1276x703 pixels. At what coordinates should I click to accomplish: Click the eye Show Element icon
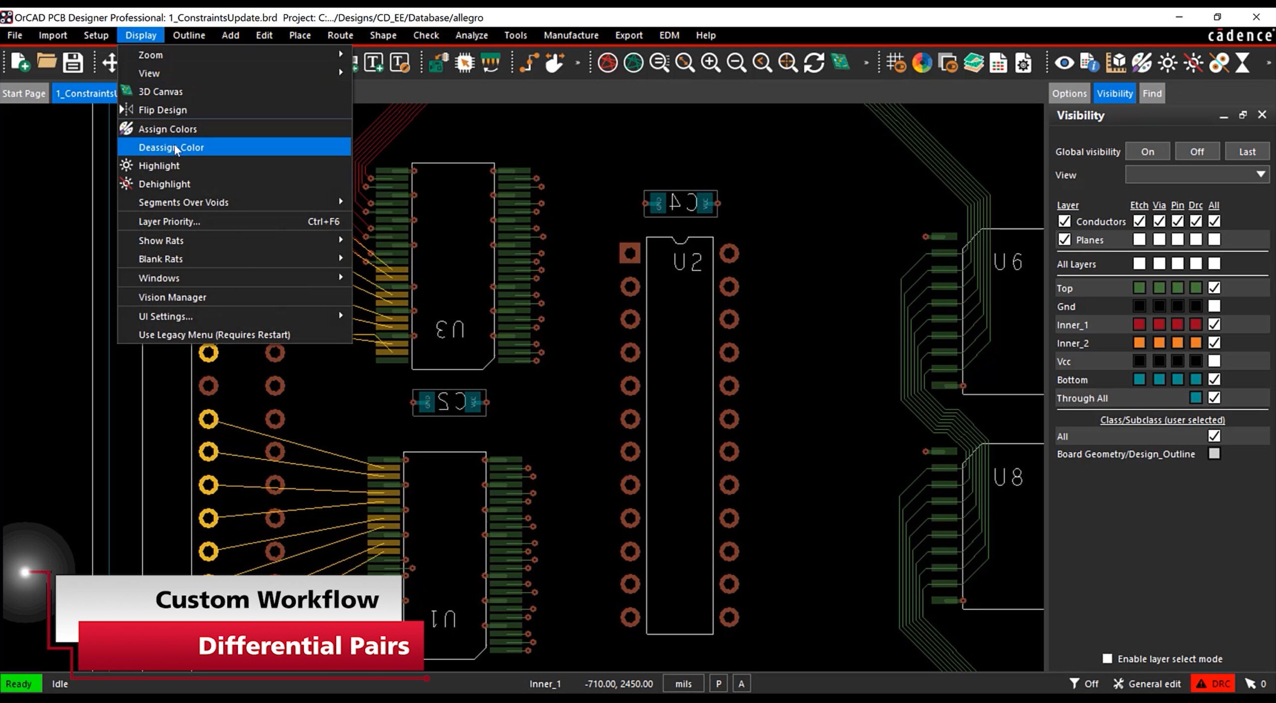point(1064,63)
